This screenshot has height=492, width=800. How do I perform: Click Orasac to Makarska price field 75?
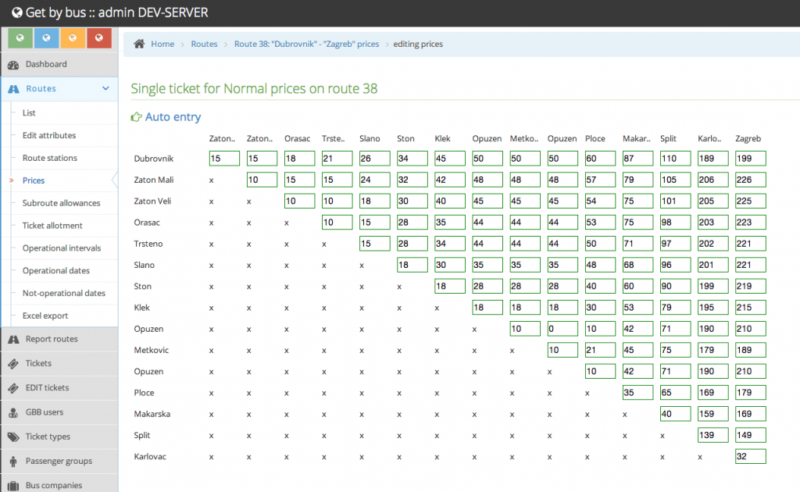tap(637, 223)
